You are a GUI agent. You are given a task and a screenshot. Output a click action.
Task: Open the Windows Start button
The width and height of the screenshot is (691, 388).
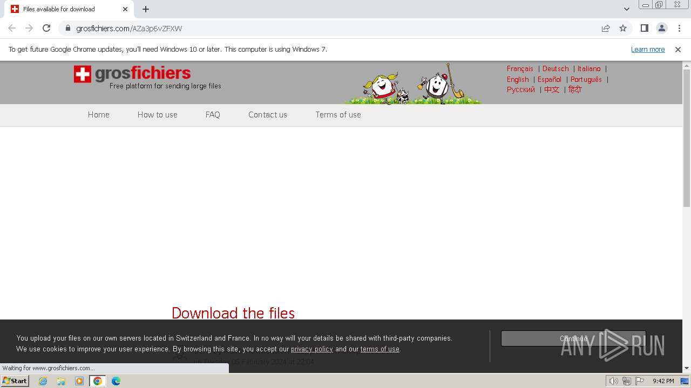(x=15, y=380)
